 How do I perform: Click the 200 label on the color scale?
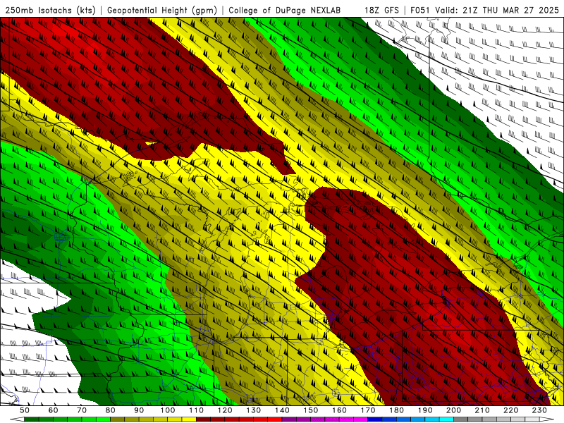[x=453, y=410]
